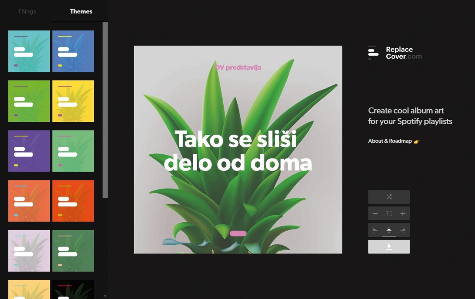The height and width of the screenshot is (299, 475).
Task: Open the Themes tab
Action: pos(81,11)
